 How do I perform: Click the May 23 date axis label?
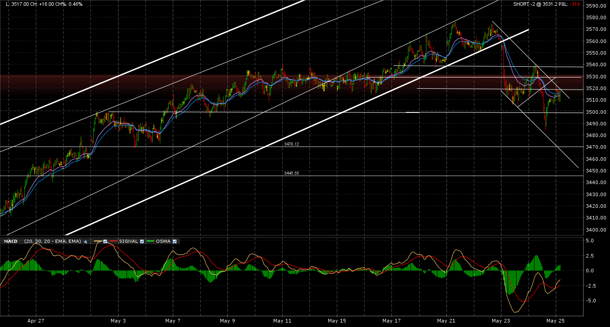[501, 321]
